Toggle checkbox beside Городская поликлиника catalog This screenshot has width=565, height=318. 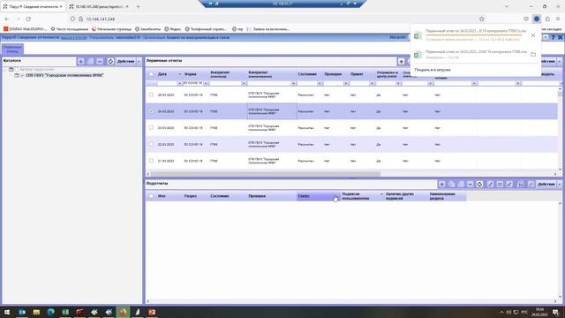click(x=22, y=75)
